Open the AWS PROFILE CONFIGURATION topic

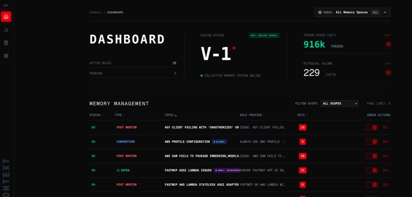coord(188,142)
